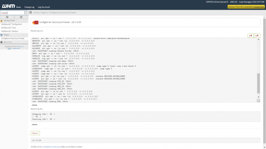The height and width of the screenshot is (149, 266).
Task: Click the DENYOUT rule line in log
Action: (63, 41)
